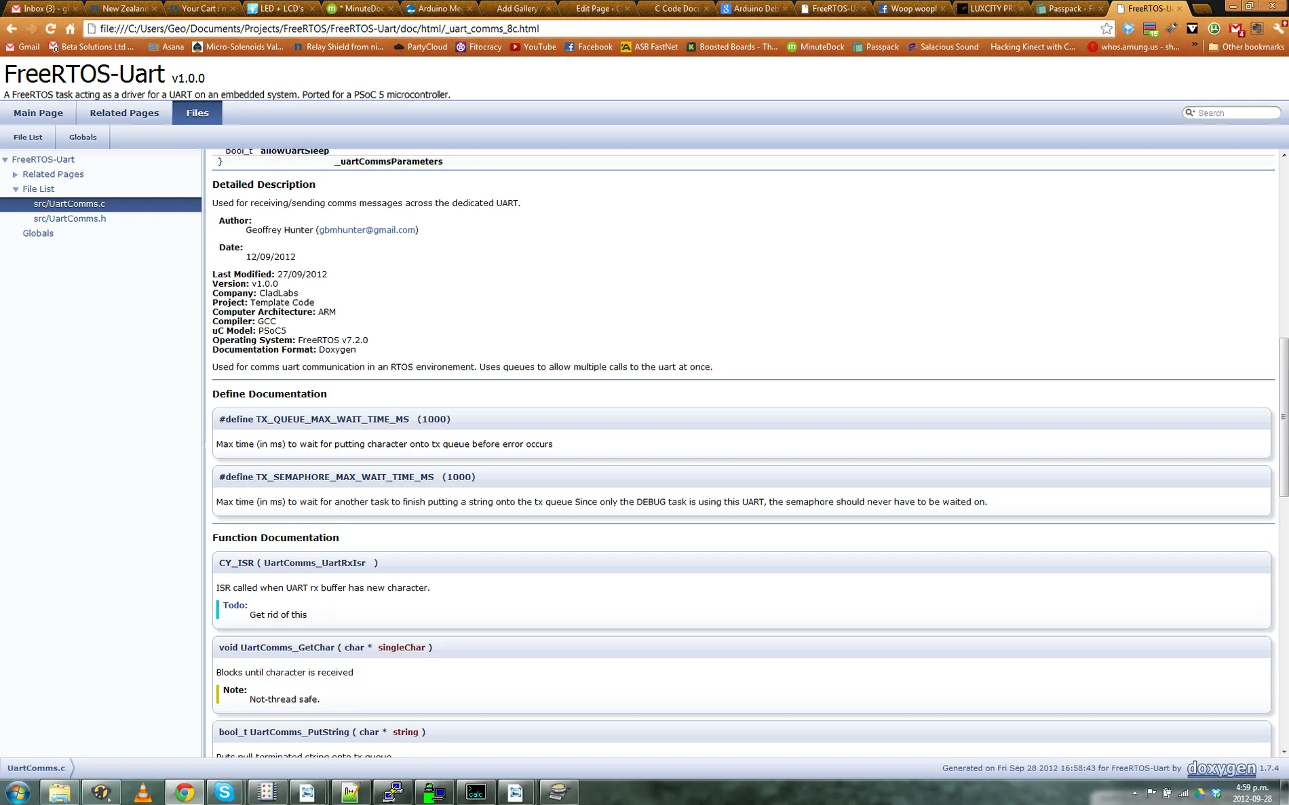
Task: Click into the doxygen Search field
Action: (x=1236, y=113)
